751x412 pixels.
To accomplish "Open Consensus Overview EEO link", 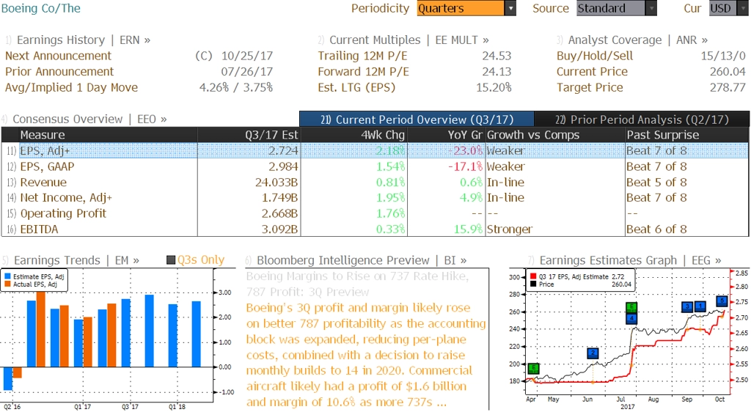I will pyautogui.click(x=89, y=119).
